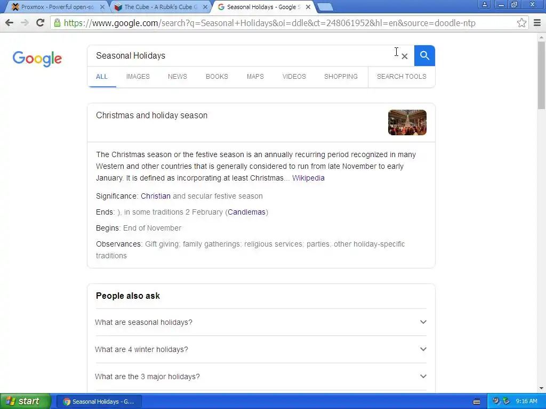Open the NEWS search tab

coord(177,77)
